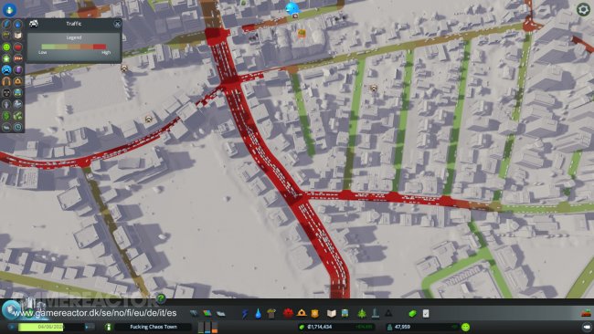Open the Fire Department build menu
This screenshot has width=594, height=334.
[302, 313]
